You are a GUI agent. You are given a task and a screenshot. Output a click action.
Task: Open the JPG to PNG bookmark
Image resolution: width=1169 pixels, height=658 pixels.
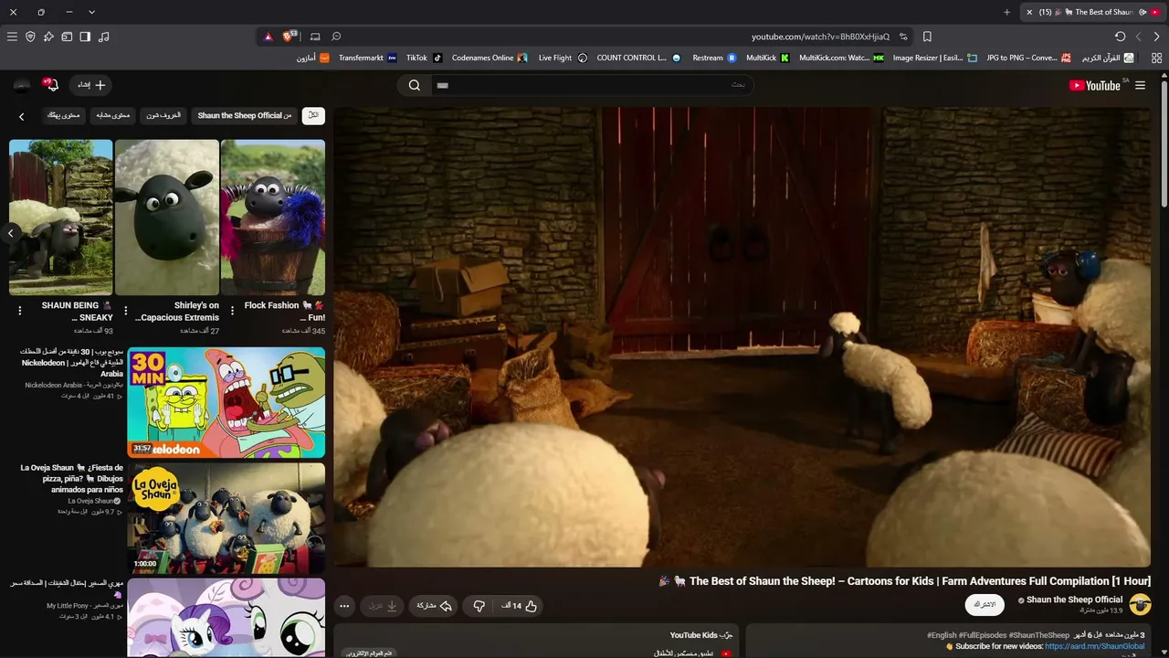[1028, 58]
